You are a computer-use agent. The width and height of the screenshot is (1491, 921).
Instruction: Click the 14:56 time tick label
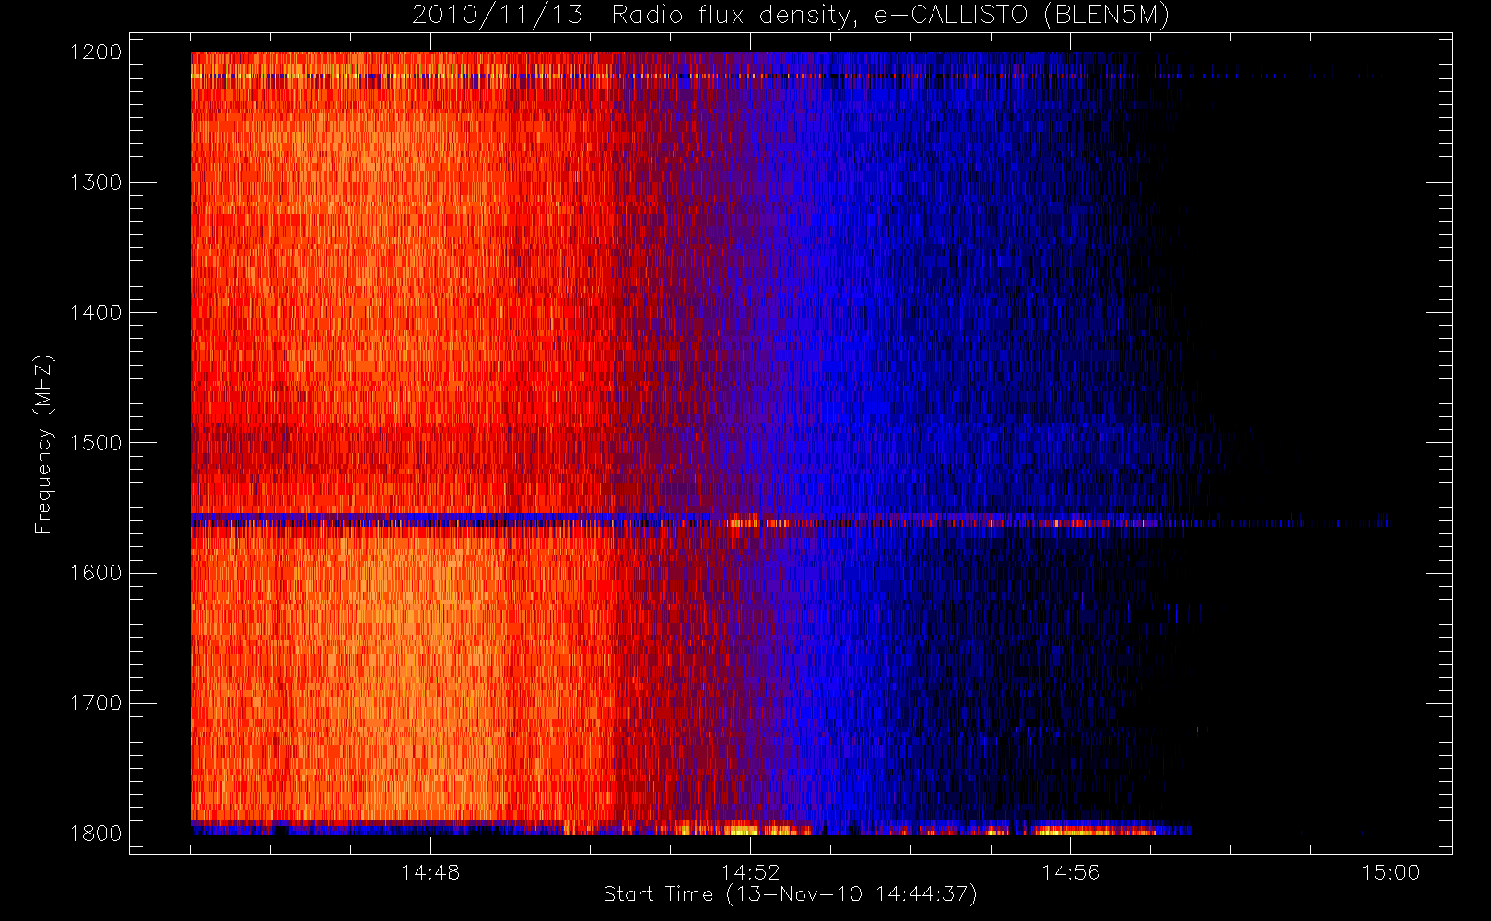click(x=1070, y=872)
